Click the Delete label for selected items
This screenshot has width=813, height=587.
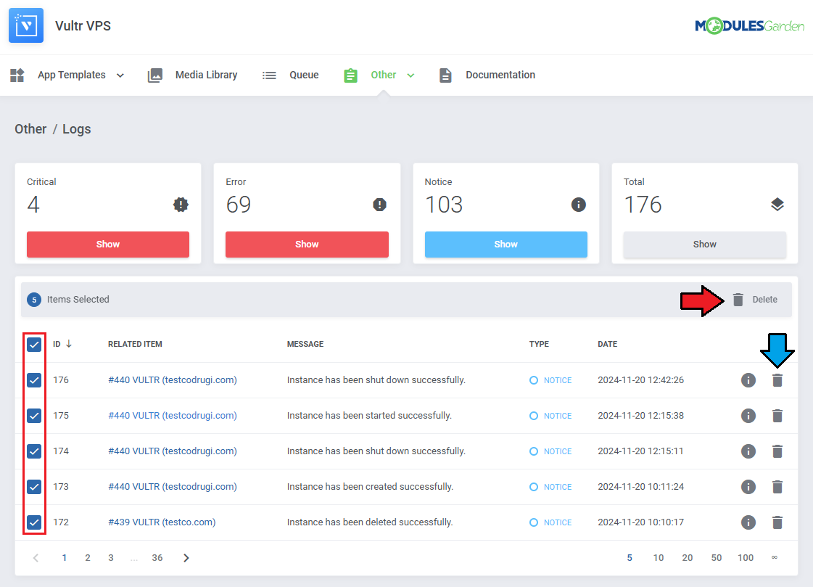765,300
